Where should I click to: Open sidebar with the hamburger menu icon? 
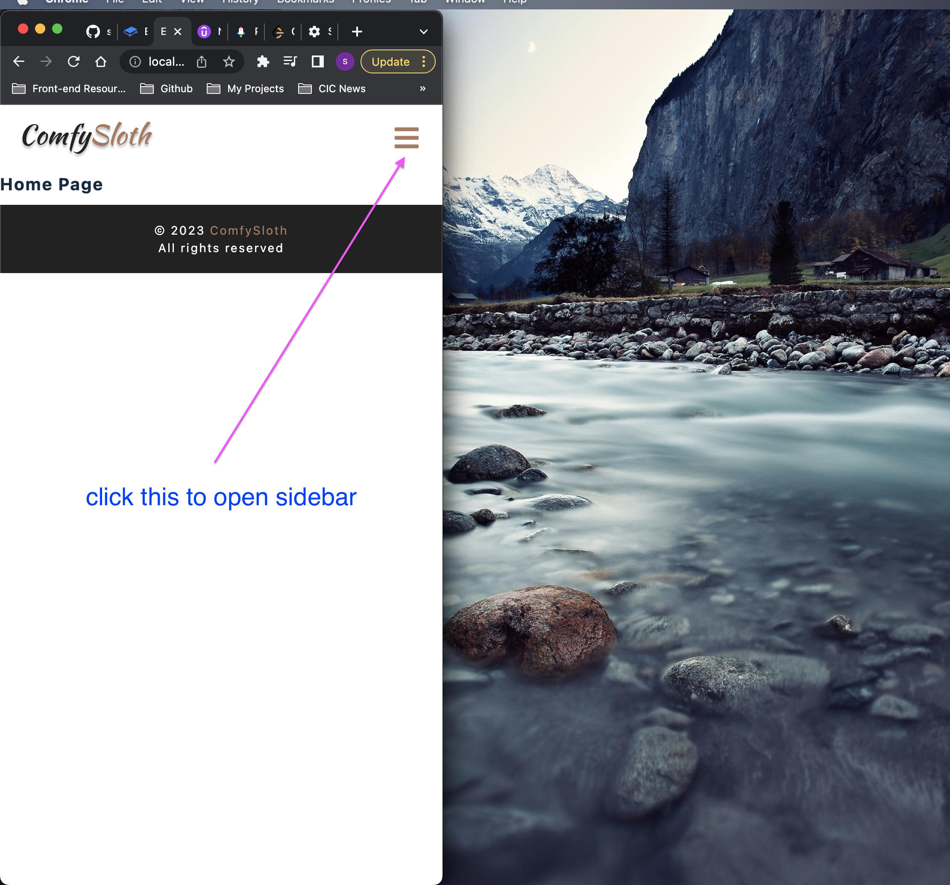click(x=406, y=138)
